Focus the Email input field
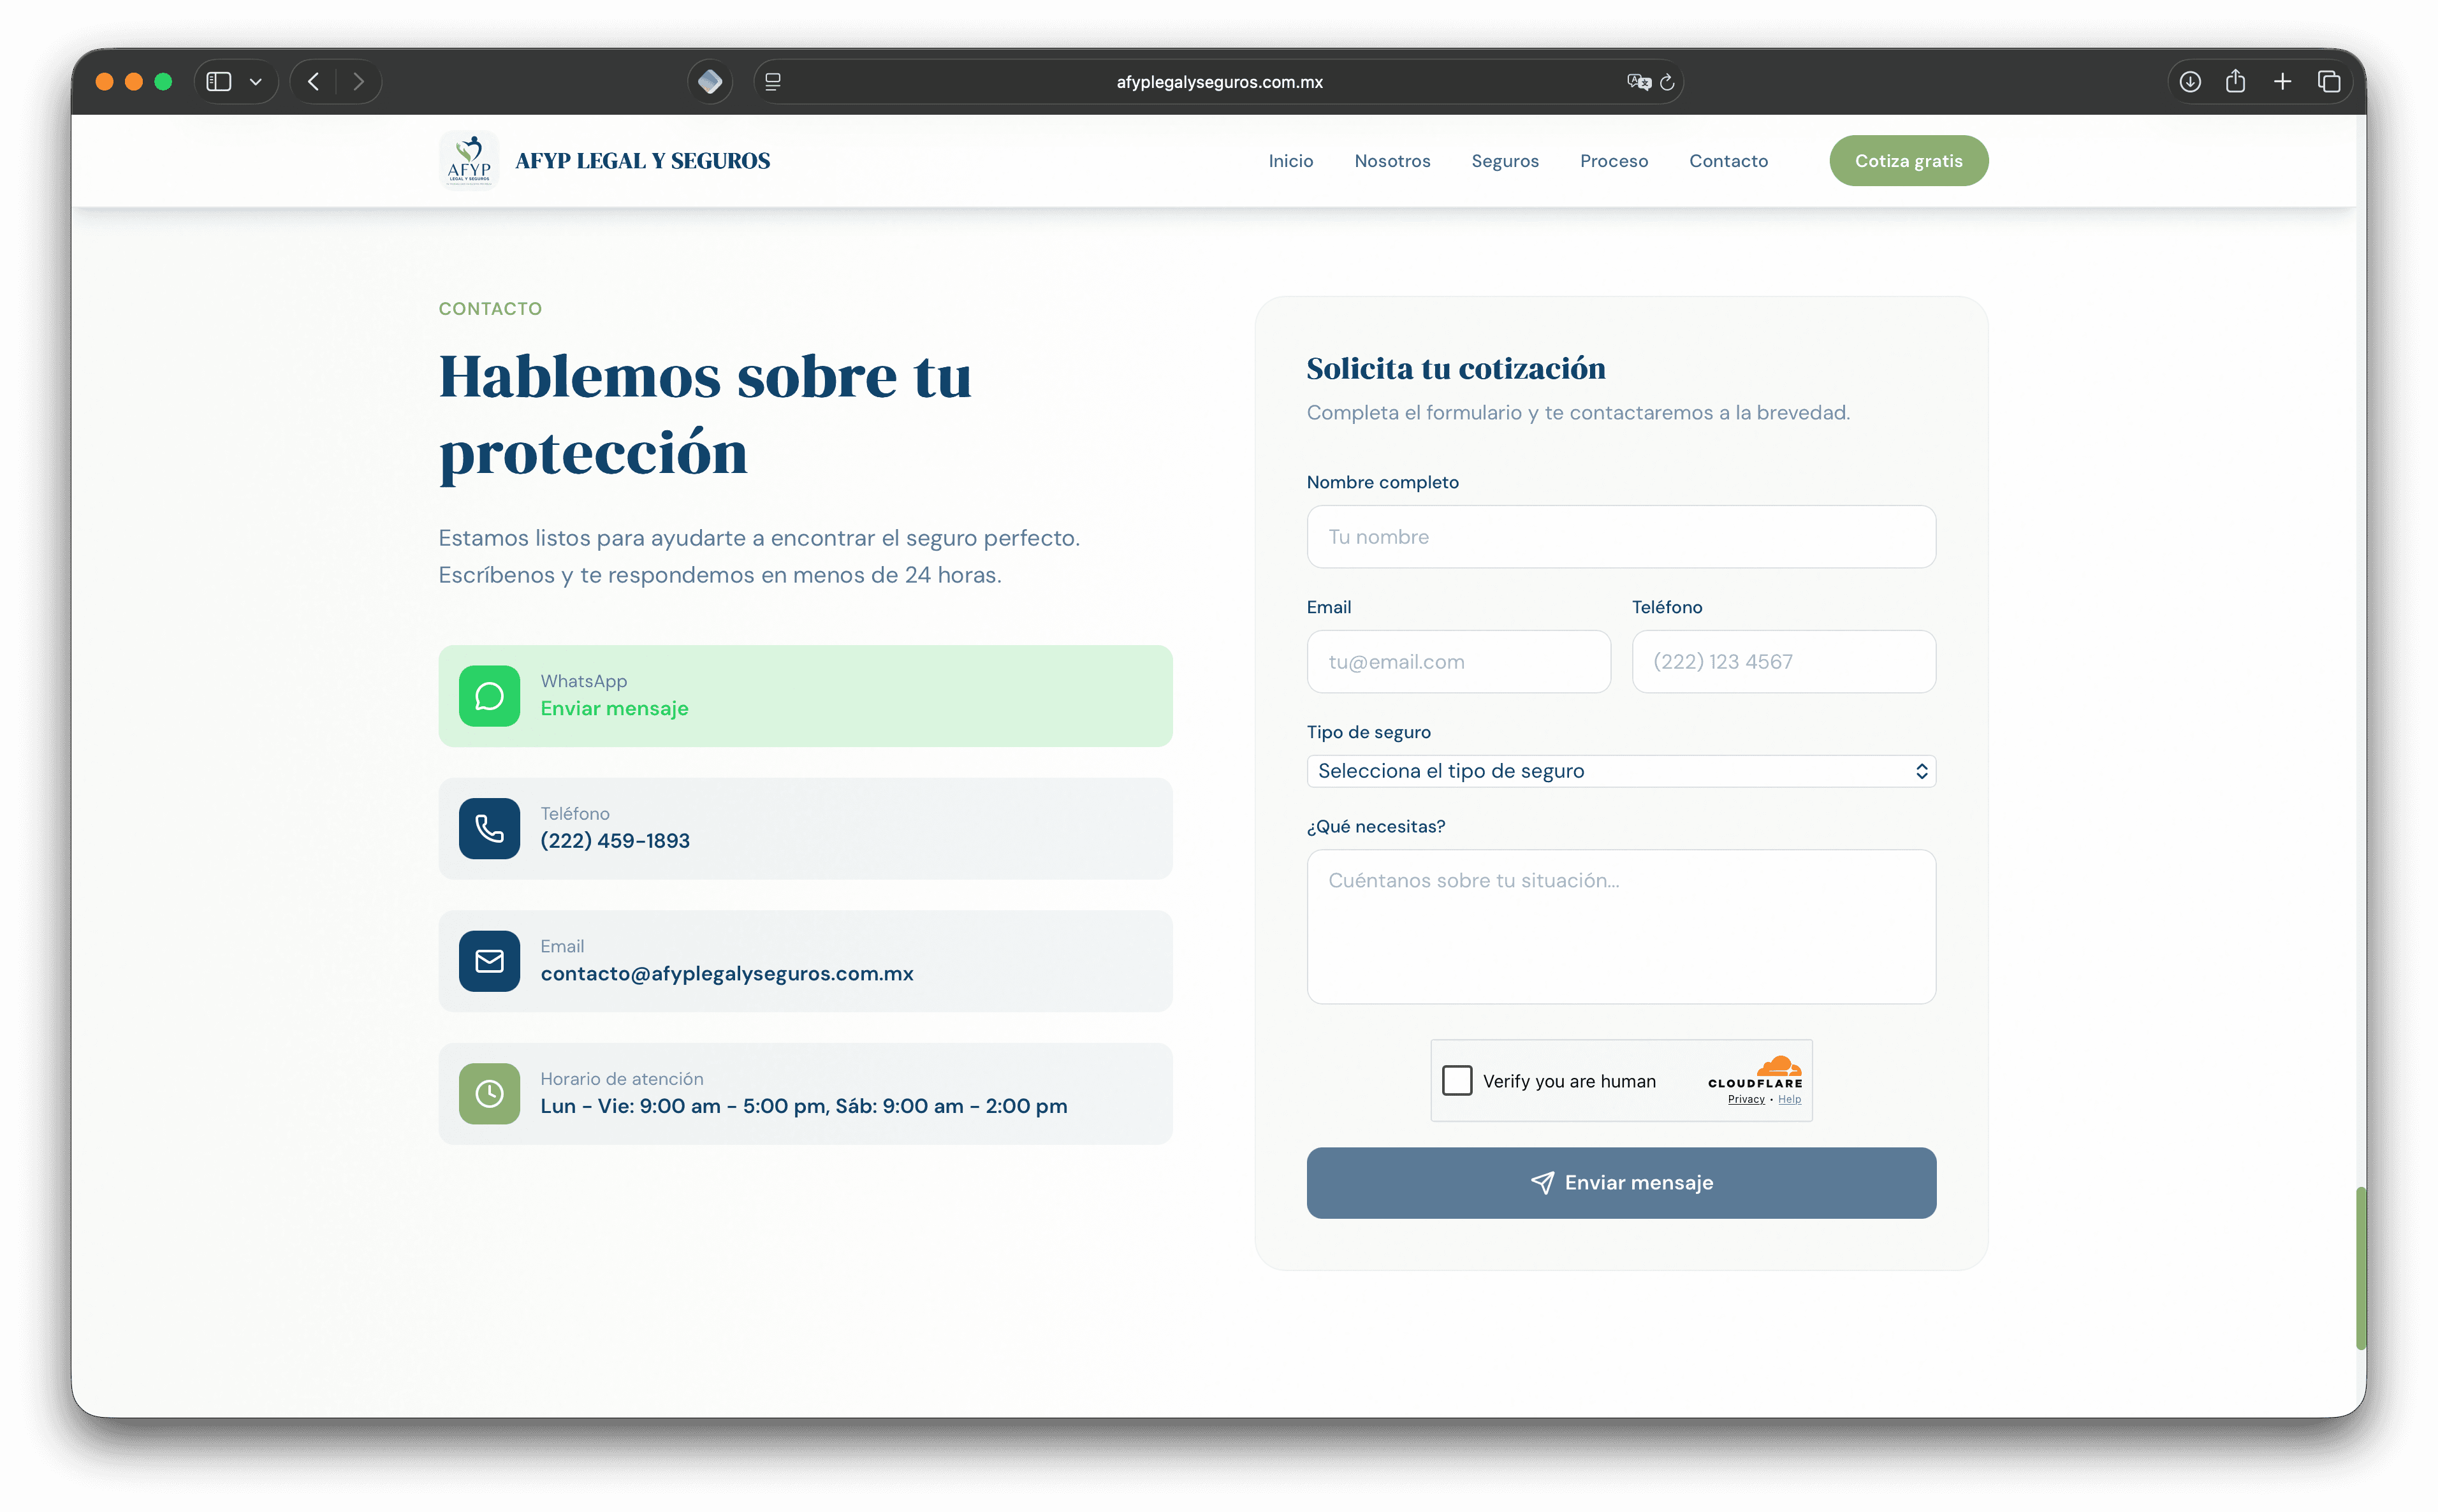 tap(1458, 661)
